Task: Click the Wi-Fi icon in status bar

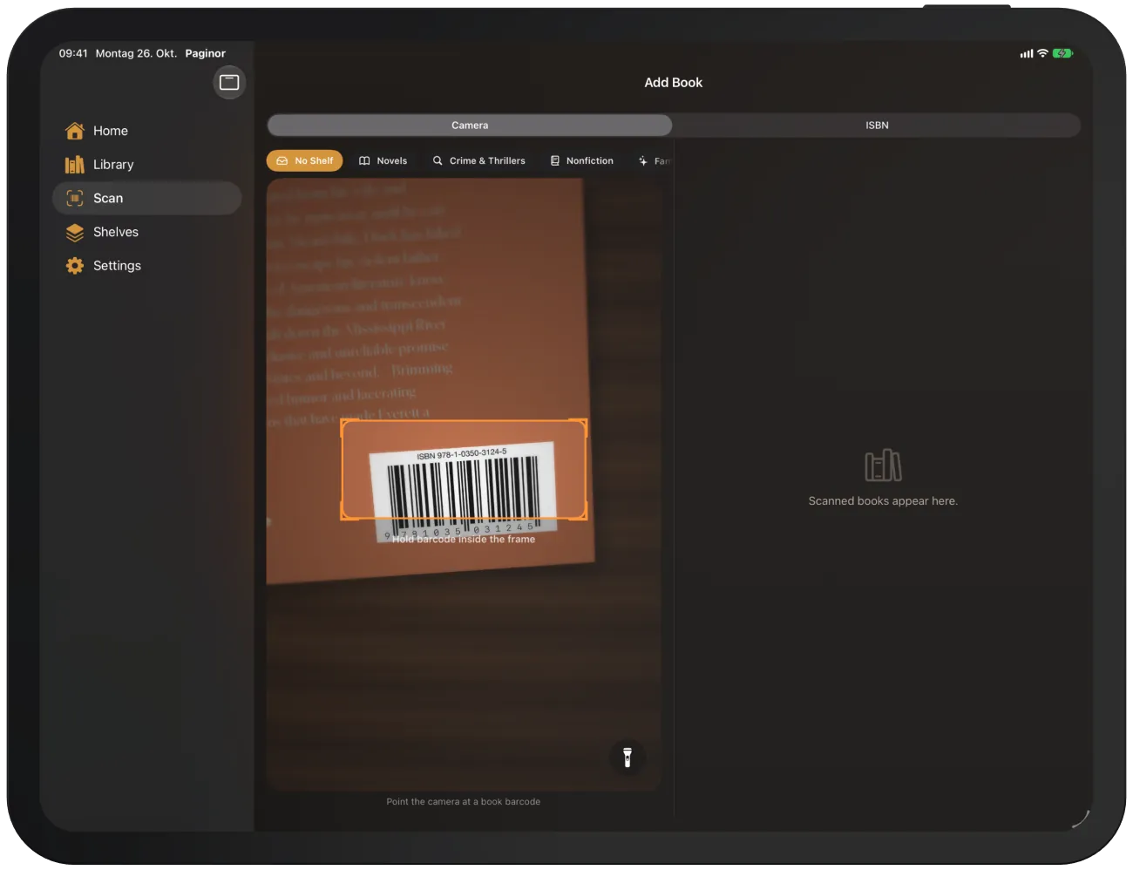Action: point(1042,54)
